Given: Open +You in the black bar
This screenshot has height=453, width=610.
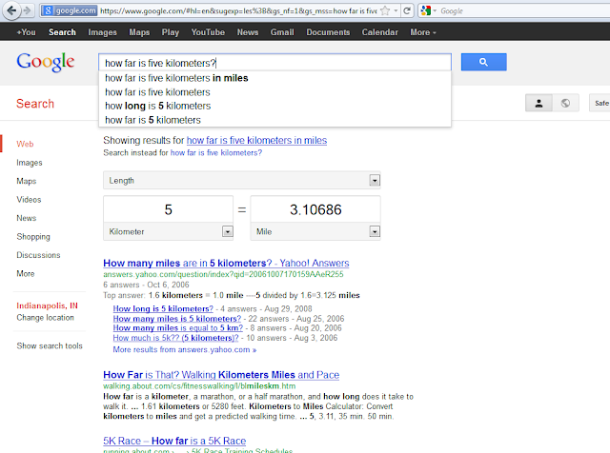Looking at the screenshot, I should (x=26, y=32).
